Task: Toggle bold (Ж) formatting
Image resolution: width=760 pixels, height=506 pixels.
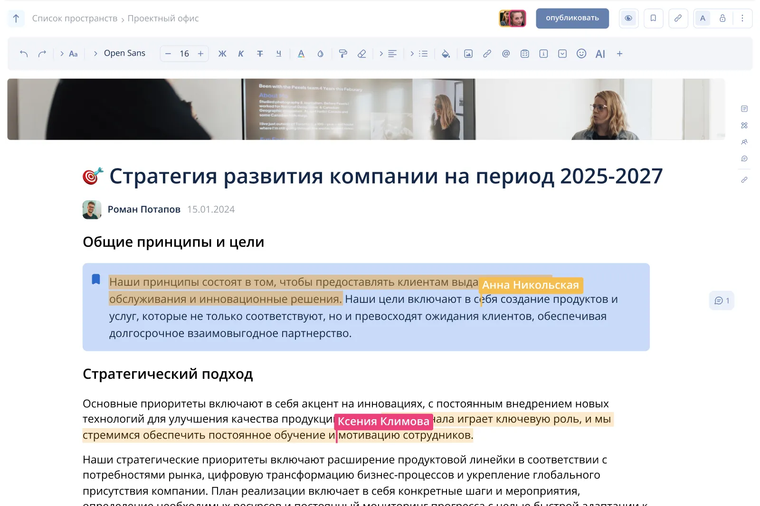Action: pos(222,54)
